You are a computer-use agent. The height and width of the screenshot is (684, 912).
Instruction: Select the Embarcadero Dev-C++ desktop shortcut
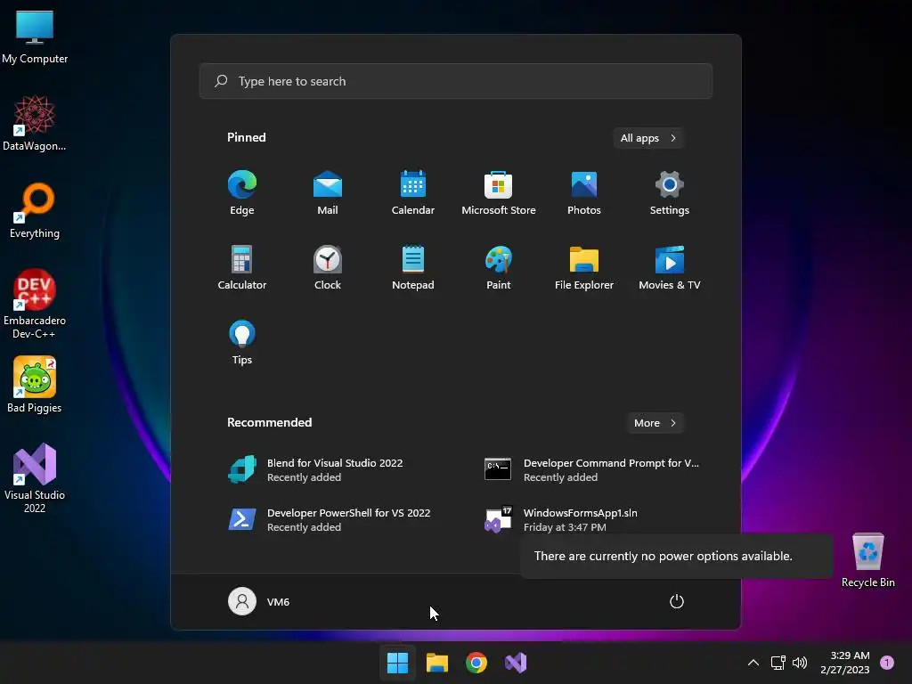click(35, 304)
